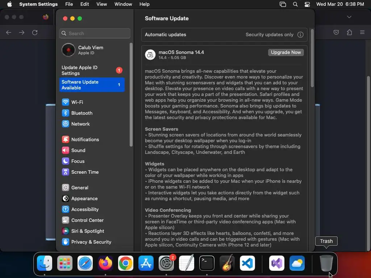Open Trash from the Dock
The image size is (371, 278).
point(326,263)
